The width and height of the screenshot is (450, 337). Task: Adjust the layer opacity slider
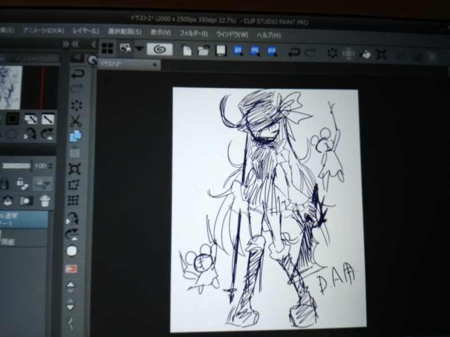[16, 166]
